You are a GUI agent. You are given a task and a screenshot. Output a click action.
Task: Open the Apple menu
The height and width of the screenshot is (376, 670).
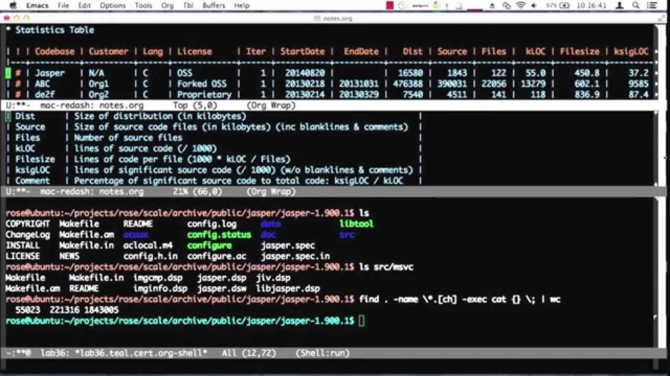(14, 5)
